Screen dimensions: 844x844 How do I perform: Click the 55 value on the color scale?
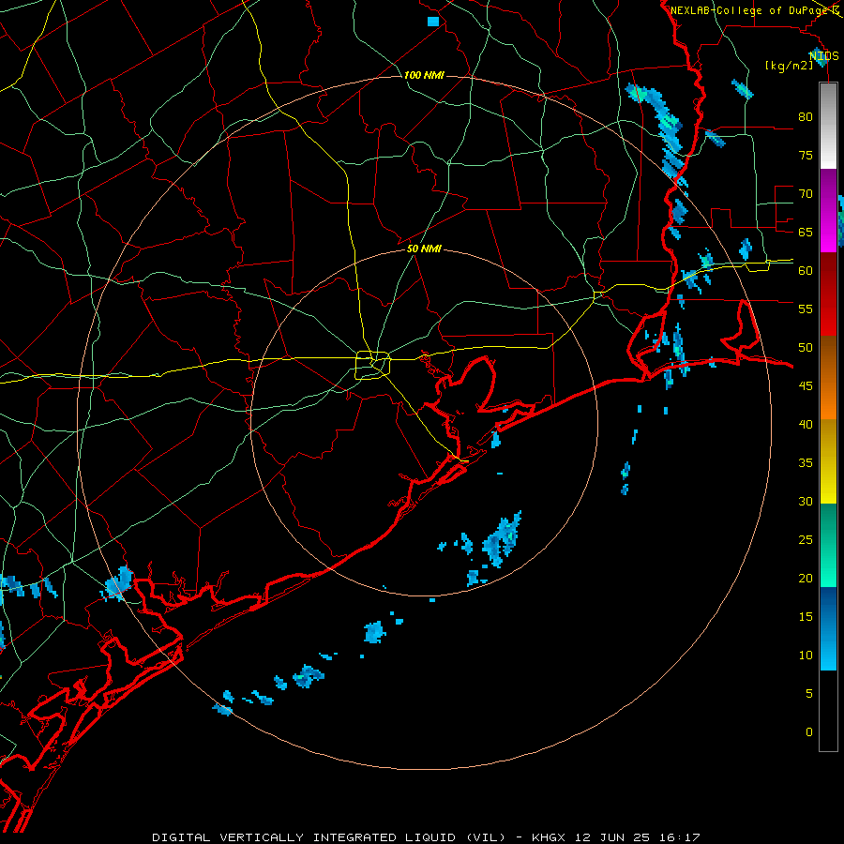(x=806, y=309)
